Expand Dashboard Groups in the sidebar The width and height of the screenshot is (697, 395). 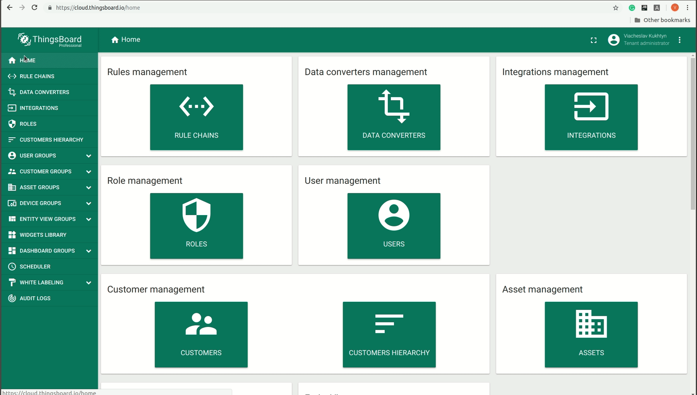tap(49, 251)
